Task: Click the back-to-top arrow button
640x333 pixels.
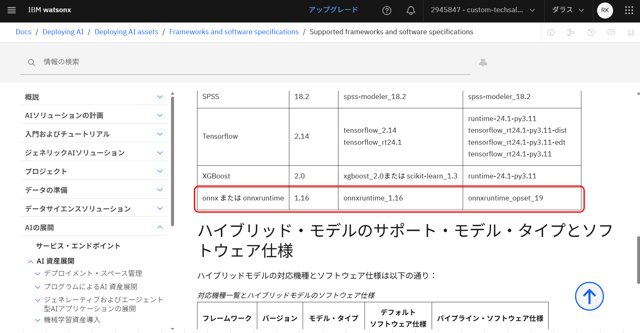Action: (589, 296)
